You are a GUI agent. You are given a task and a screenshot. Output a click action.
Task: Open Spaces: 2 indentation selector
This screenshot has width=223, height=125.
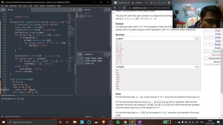point(89,117)
